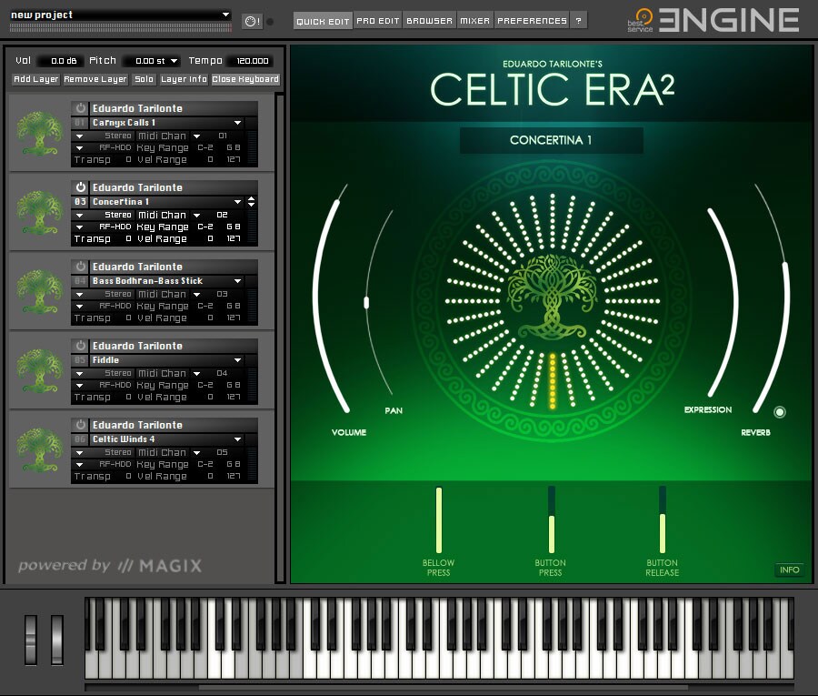Select the Concertina 1 layer tree thumbnail

point(39,212)
